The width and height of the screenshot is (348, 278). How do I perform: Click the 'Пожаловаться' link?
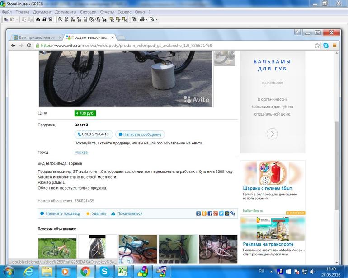pyautogui.click(x=129, y=213)
